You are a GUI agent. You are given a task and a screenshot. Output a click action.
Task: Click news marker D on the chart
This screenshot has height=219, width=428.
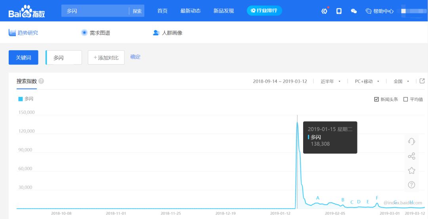pyautogui.click(x=359, y=202)
